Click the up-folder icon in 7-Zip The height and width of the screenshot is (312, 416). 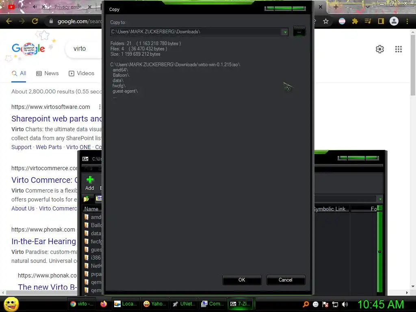point(86,199)
